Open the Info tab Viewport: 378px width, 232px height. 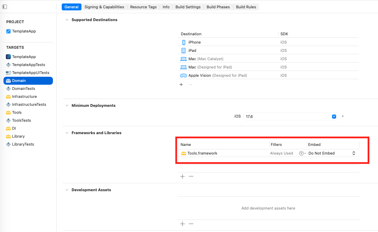(166, 7)
